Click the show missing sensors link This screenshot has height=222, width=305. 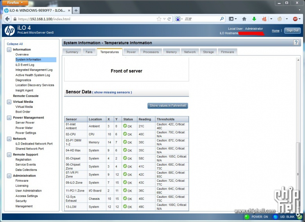coord(112,92)
